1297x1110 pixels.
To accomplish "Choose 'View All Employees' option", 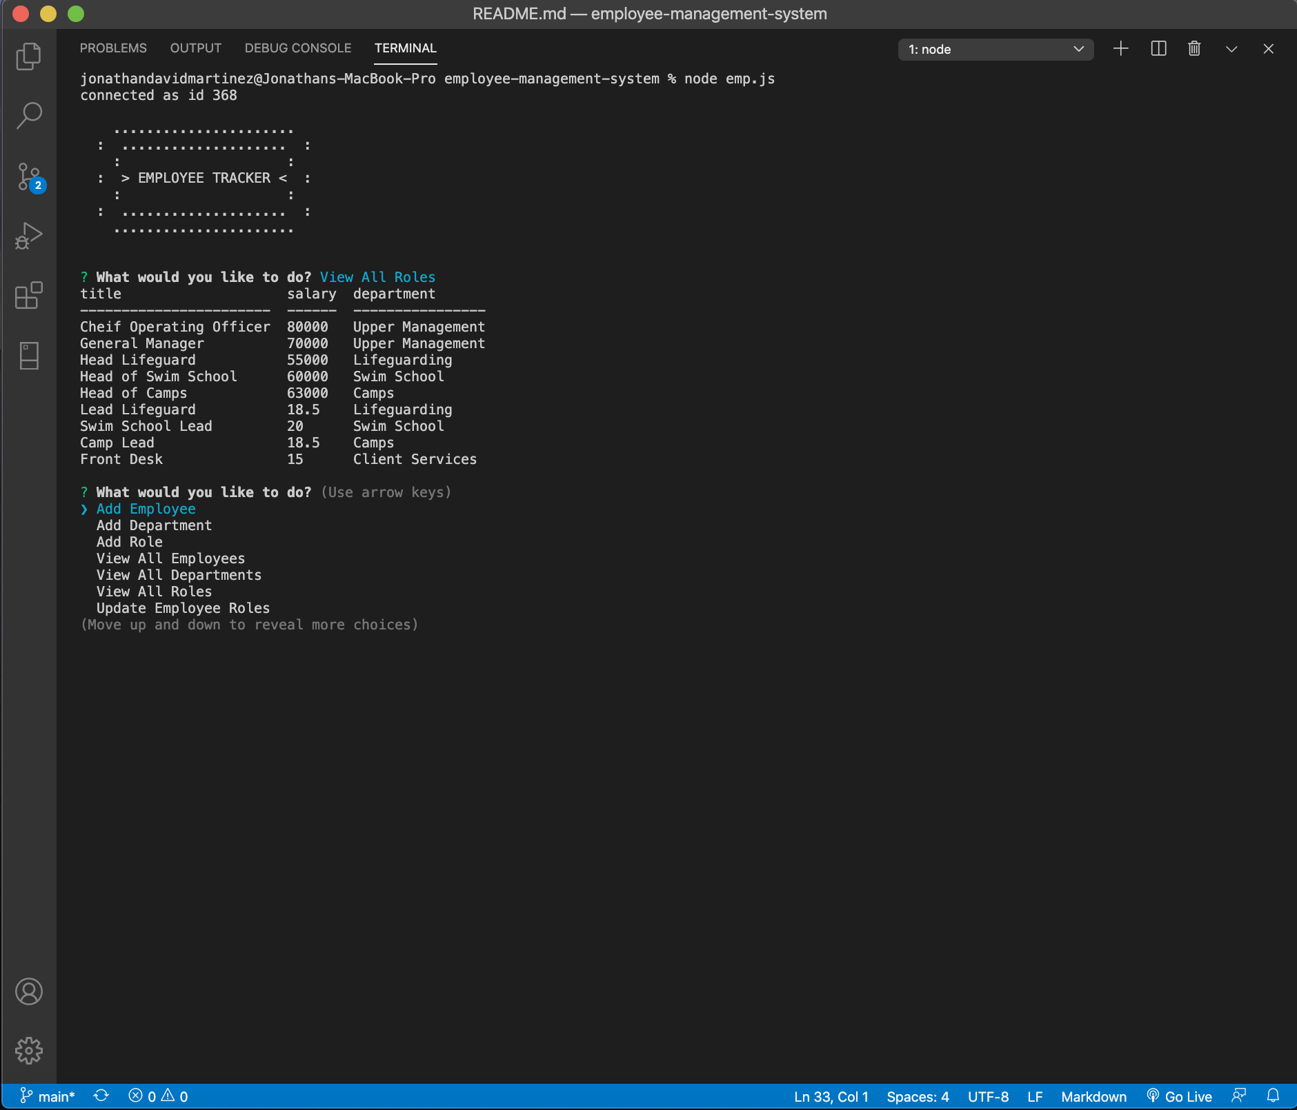I will 171,558.
